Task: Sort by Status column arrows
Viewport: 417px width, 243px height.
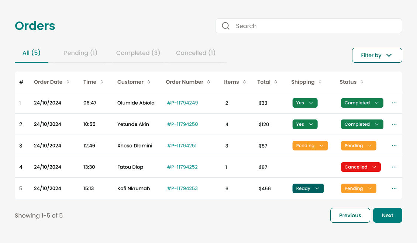Action: (x=362, y=82)
